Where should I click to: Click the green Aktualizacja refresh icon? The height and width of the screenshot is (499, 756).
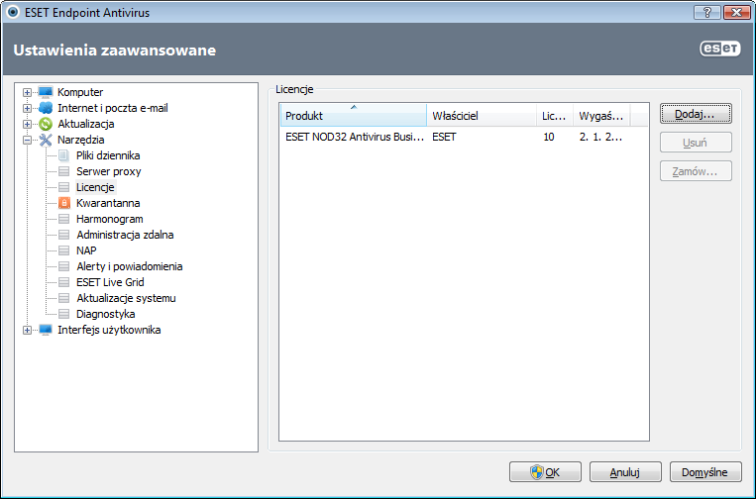[x=46, y=124]
